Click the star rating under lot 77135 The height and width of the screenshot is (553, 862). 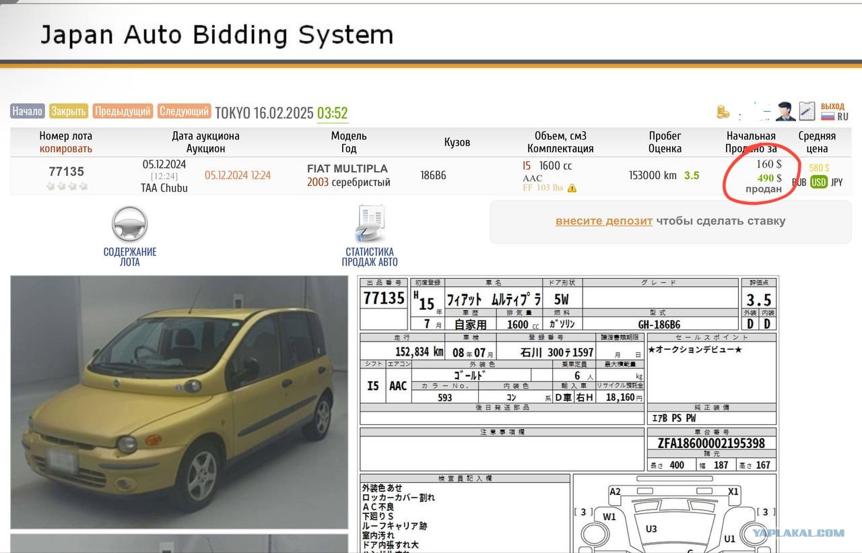tap(67, 186)
